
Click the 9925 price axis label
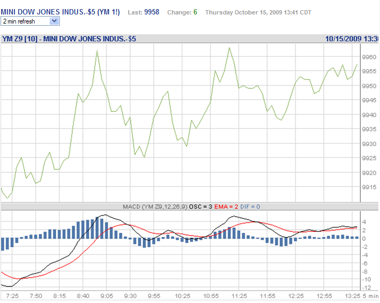click(369, 158)
